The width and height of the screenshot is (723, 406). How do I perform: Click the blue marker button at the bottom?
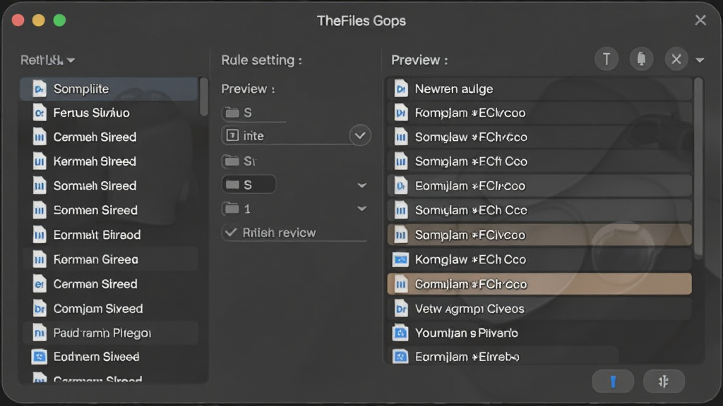pyautogui.click(x=613, y=381)
